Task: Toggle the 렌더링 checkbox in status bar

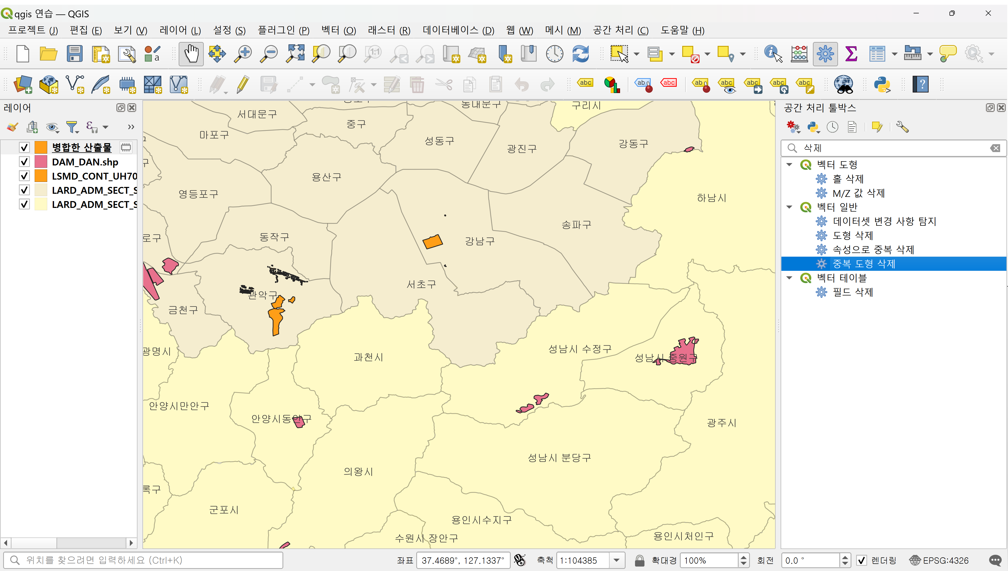Action: click(x=861, y=561)
